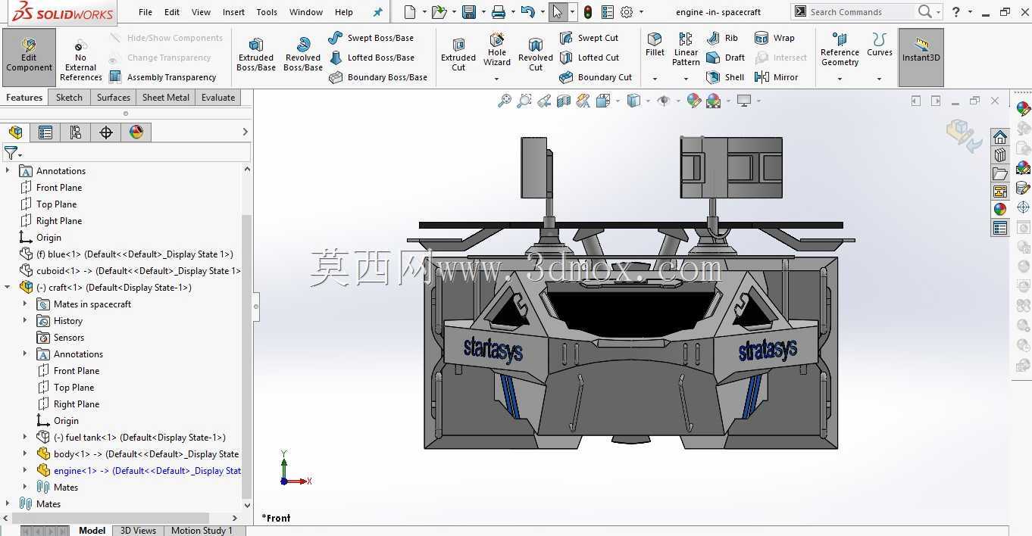Open the Curves tool
The height and width of the screenshot is (536, 1032).
[x=880, y=45]
